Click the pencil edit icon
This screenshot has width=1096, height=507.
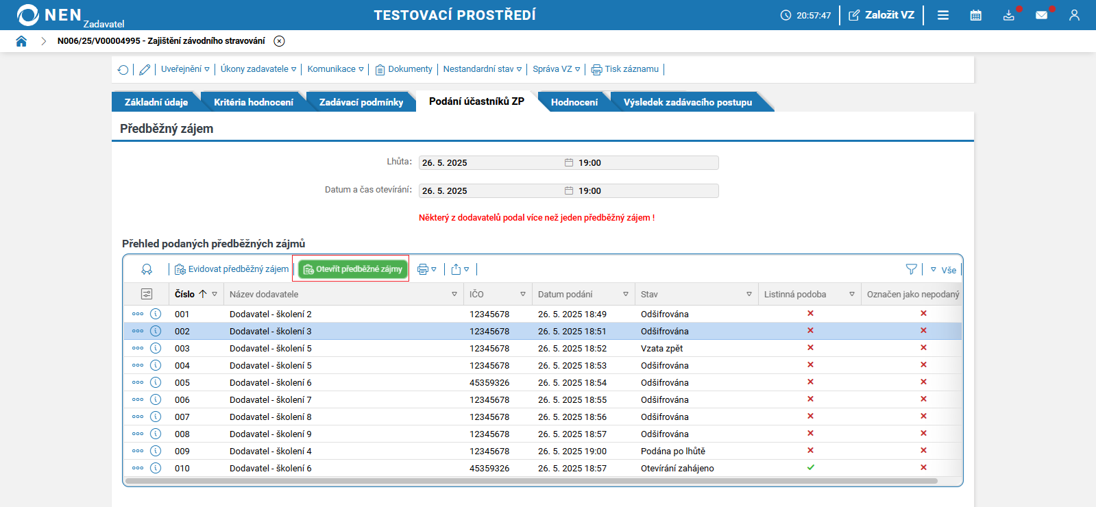145,70
